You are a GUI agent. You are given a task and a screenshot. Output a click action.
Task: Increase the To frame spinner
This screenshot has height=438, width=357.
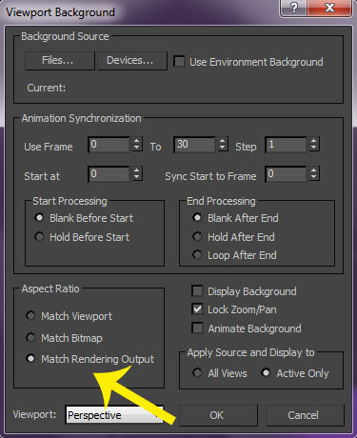[223, 141]
